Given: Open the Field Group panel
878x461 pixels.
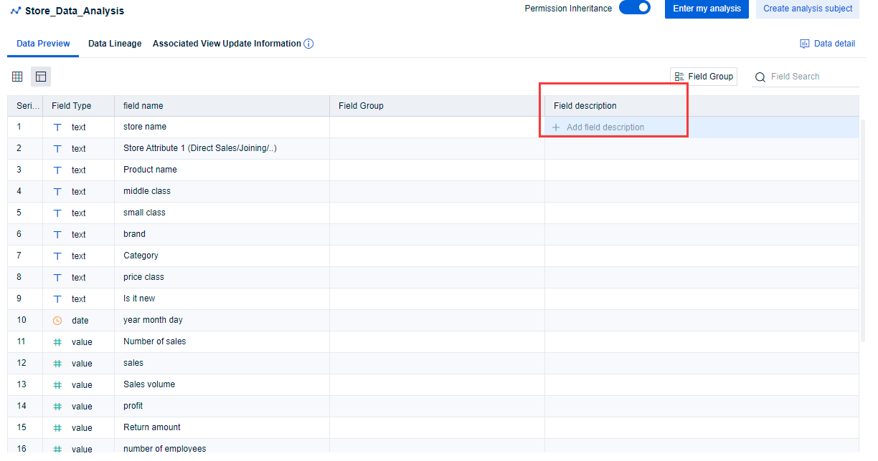Looking at the screenshot, I should 703,76.
